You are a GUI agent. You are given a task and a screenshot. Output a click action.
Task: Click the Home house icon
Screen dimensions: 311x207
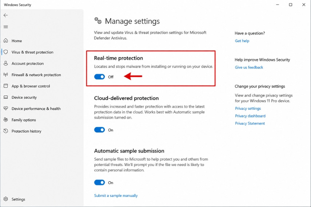6,41
